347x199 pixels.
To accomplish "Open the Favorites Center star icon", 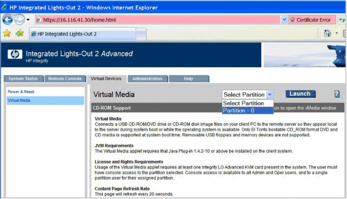I will 7,34.
